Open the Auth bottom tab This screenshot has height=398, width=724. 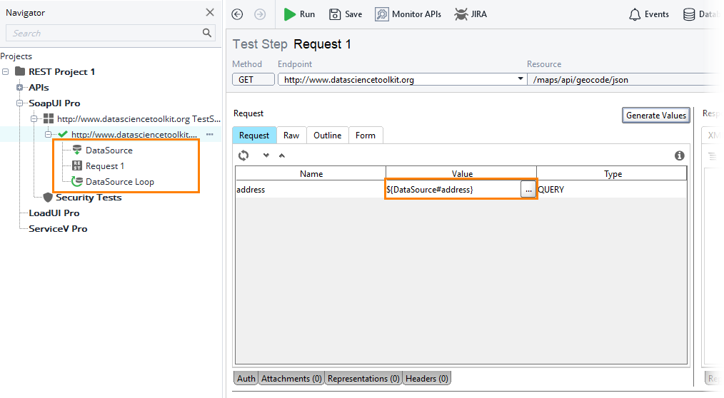tap(246, 378)
